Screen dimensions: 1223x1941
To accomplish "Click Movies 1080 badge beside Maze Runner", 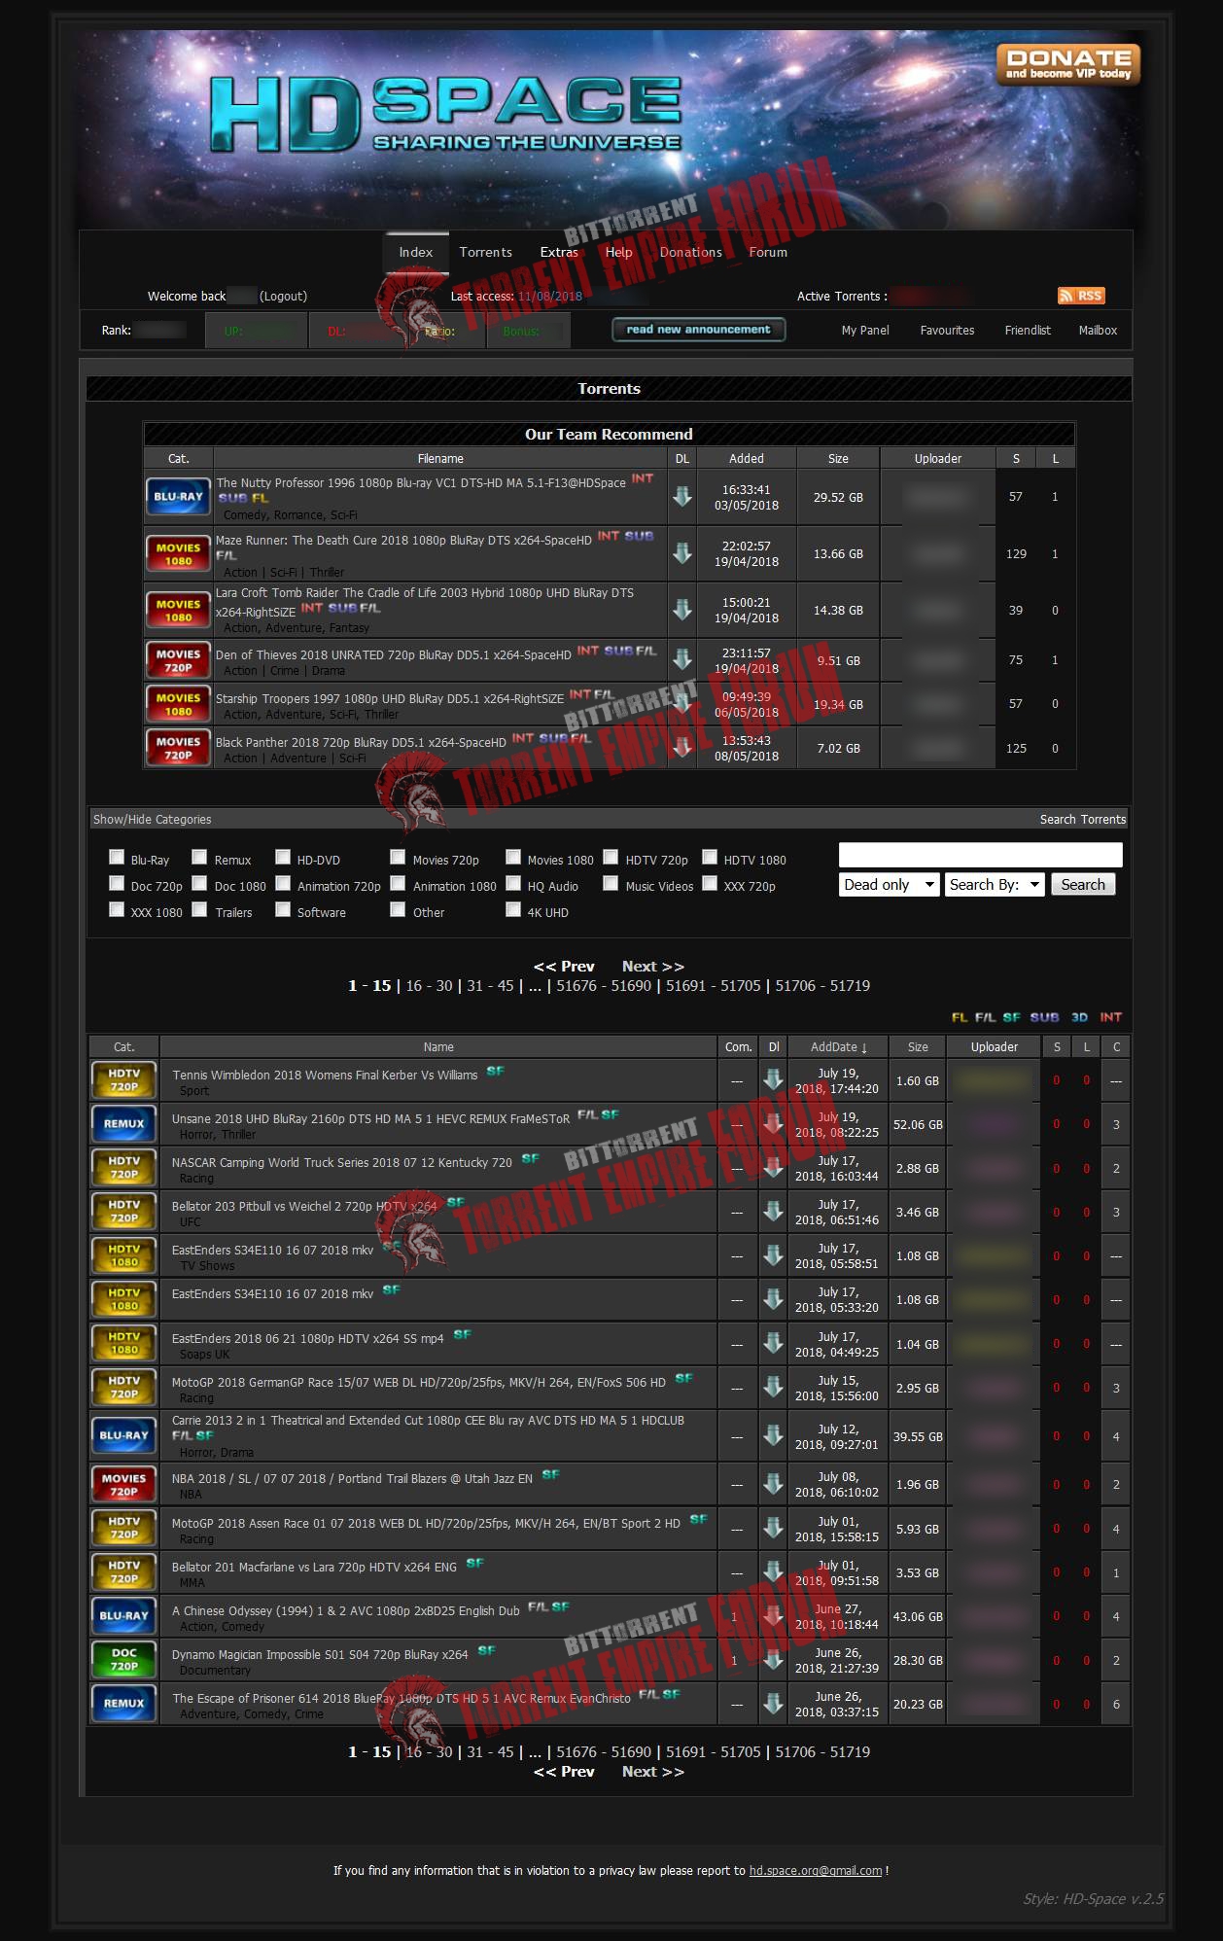I will tap(178, 553).
